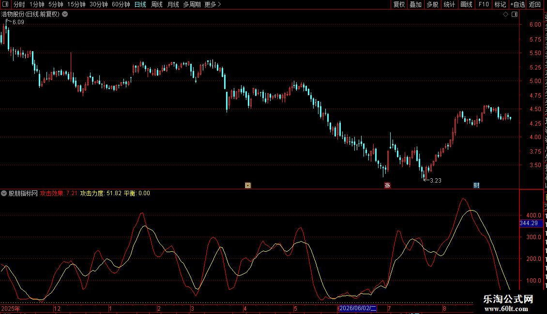Click the 复权 button

coord(399,4)
